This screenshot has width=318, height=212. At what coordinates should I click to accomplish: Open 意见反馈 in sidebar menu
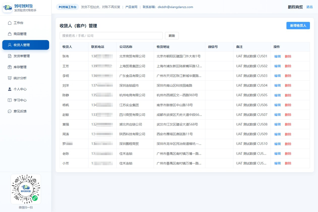(x=26, y=111)
